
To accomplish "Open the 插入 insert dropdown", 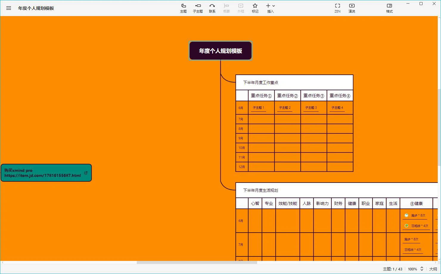I will [271, 8].
